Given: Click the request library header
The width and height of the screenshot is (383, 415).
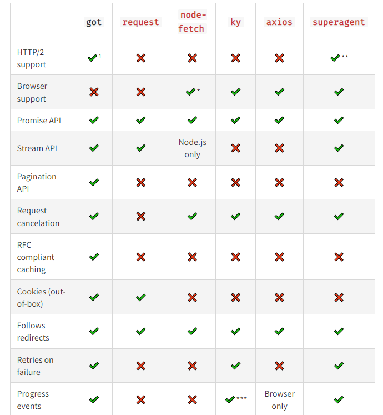Looking at the screenshot, I should (140, 22).
